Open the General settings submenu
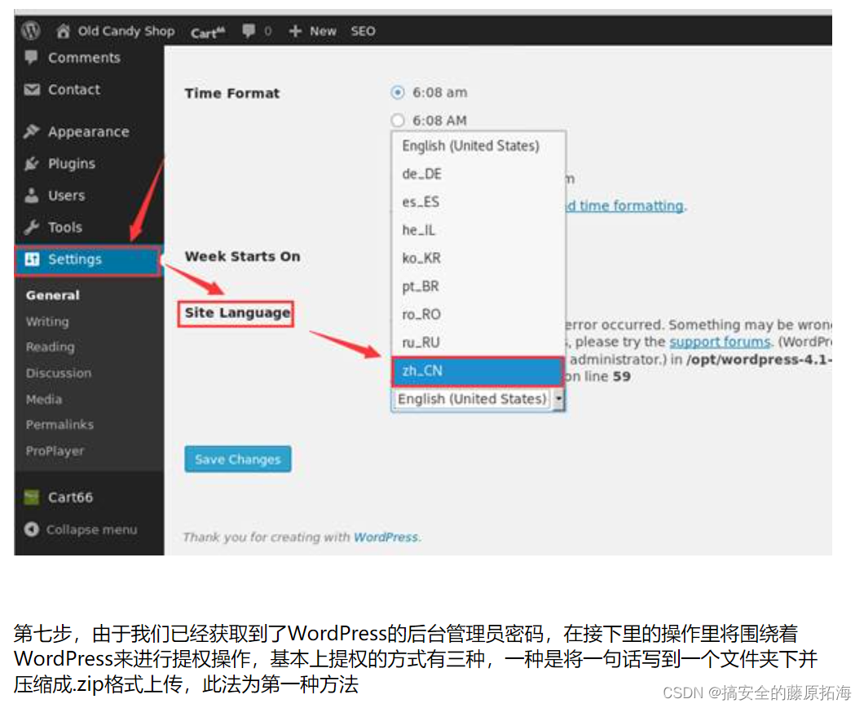 (x=53, y=295)
